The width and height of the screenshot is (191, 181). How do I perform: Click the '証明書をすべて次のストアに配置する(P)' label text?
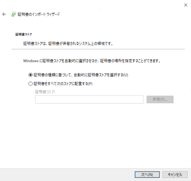(x=63, y=84)
